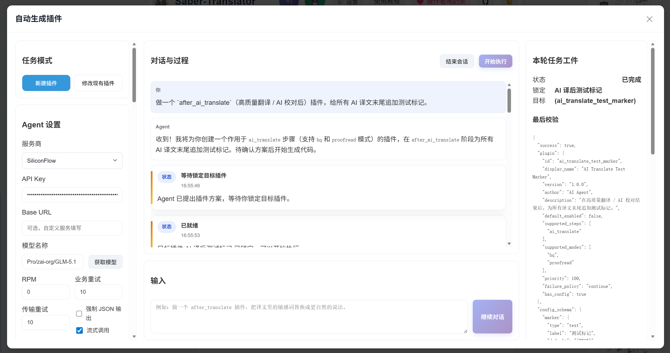Click 继续对话 button

(492, 317)
